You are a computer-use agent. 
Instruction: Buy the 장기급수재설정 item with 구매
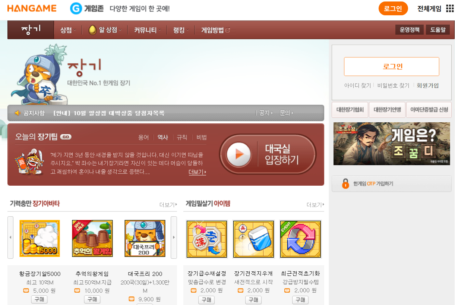click(206, 300)
